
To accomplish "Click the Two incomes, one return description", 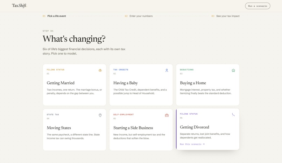I will (74, 92).
